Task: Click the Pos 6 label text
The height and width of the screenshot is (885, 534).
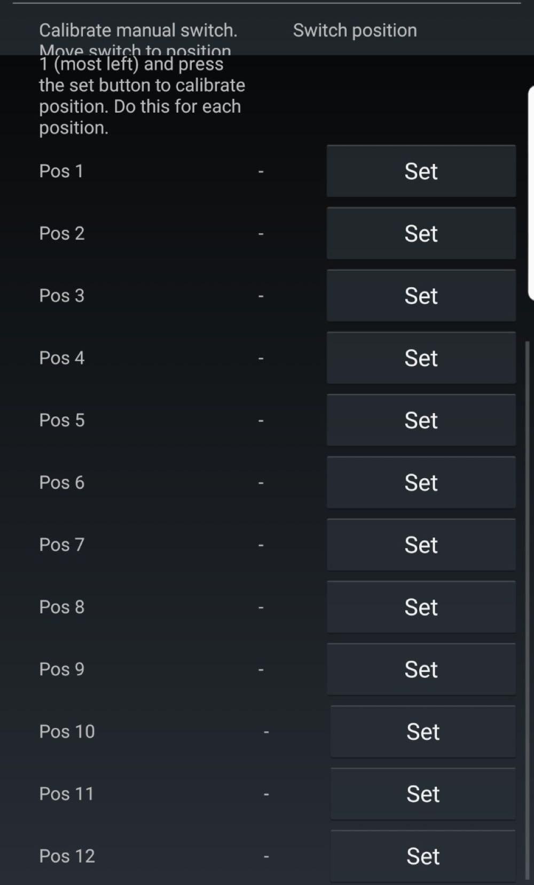Action: [x=62, y=483]
